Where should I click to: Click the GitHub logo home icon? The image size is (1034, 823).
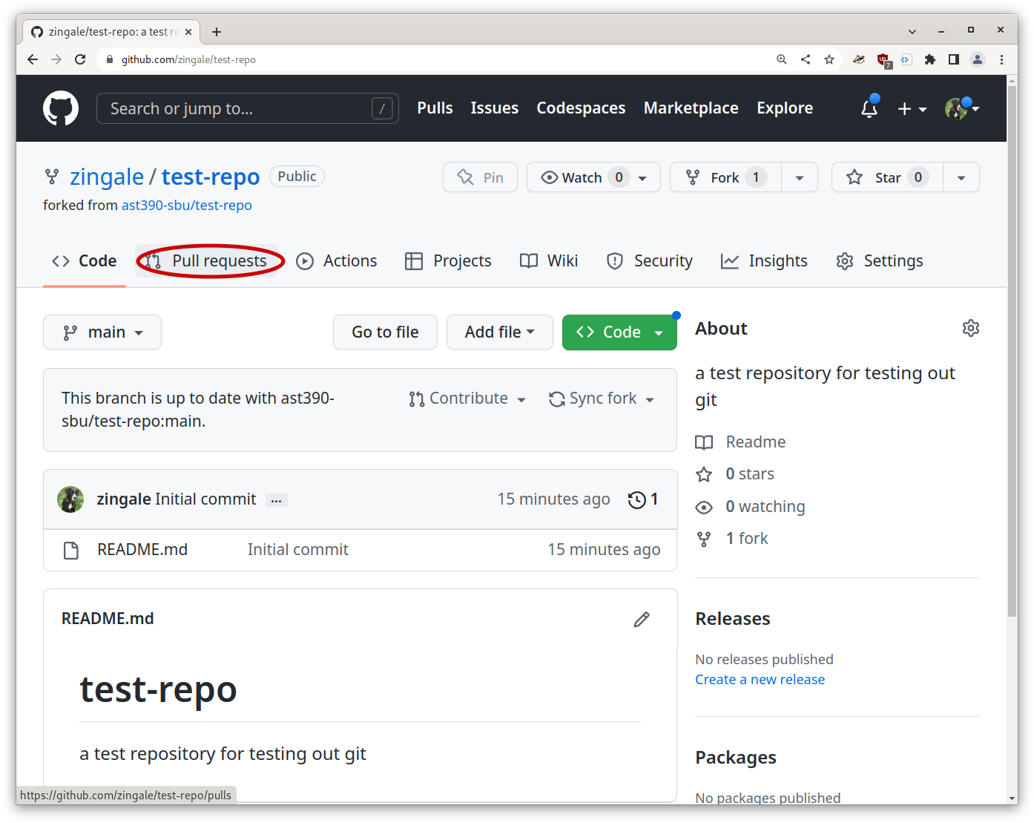pos(60,108)
